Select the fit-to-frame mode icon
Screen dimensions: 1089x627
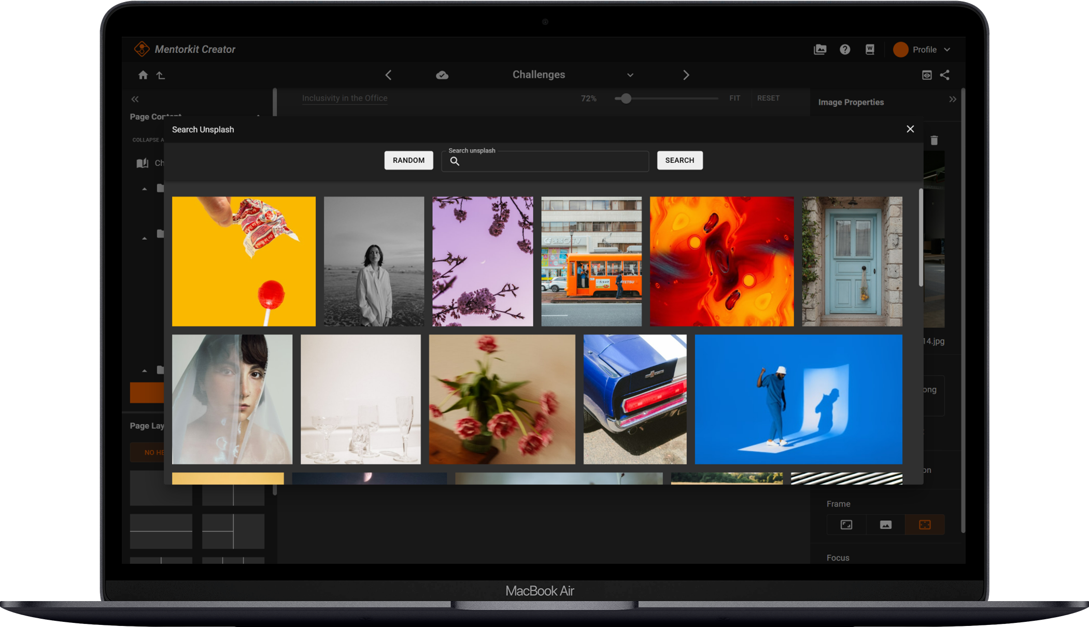click(x=846, y=524)
